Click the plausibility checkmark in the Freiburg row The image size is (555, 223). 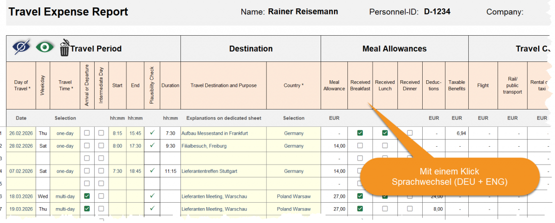pos(152,145)
